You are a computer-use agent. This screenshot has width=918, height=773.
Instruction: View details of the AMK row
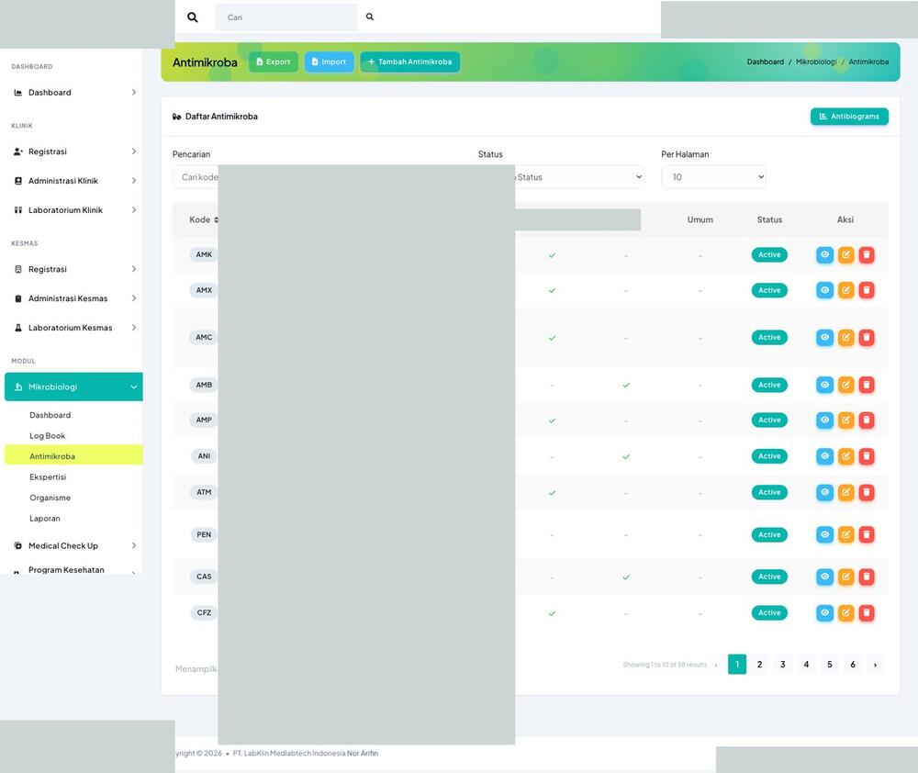824,254
